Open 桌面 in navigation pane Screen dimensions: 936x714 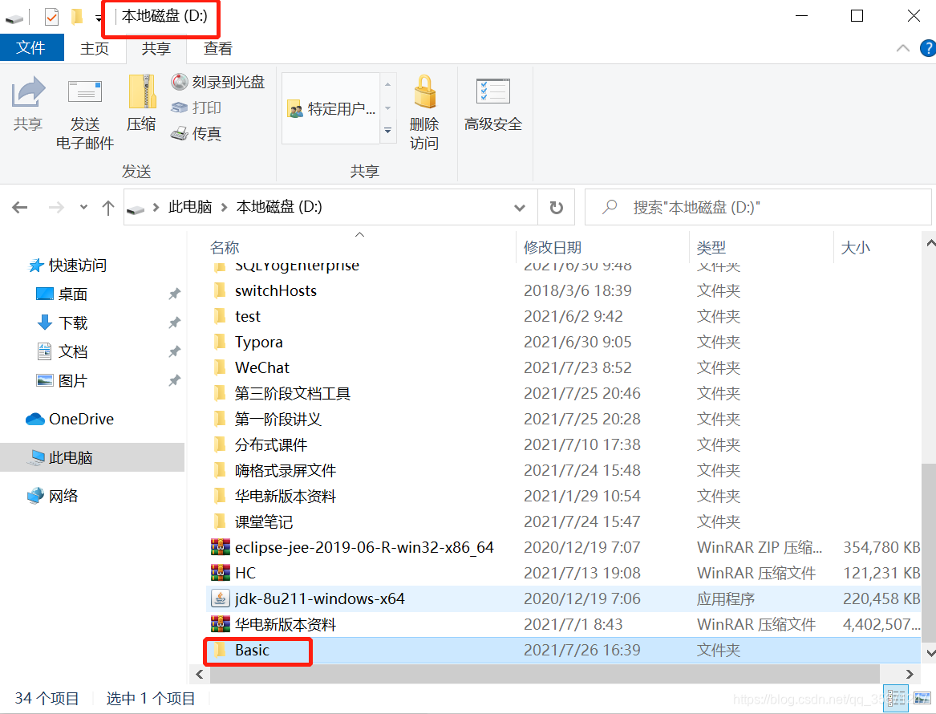(x=73, y=294)
